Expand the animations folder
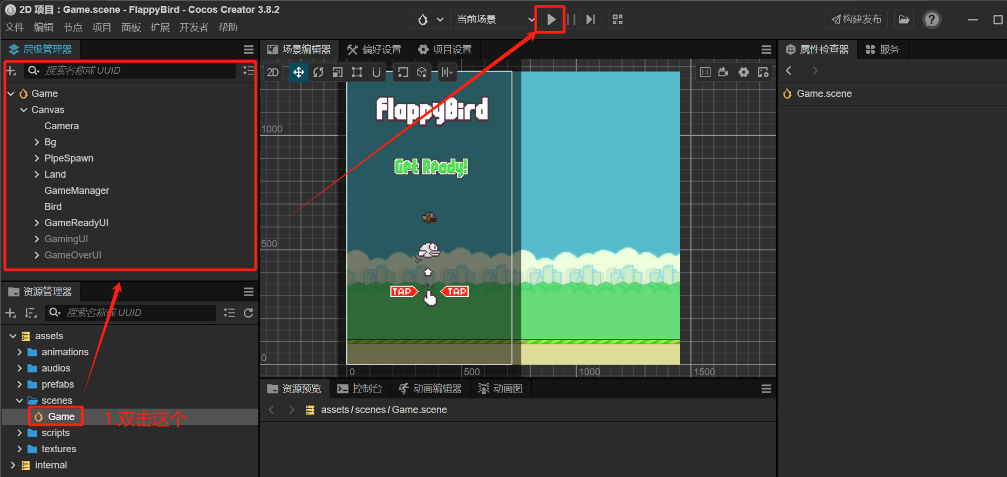Image resolution: width=1007 pixels, height=477 pixels. pyautogui.click(x=19, y=352)
